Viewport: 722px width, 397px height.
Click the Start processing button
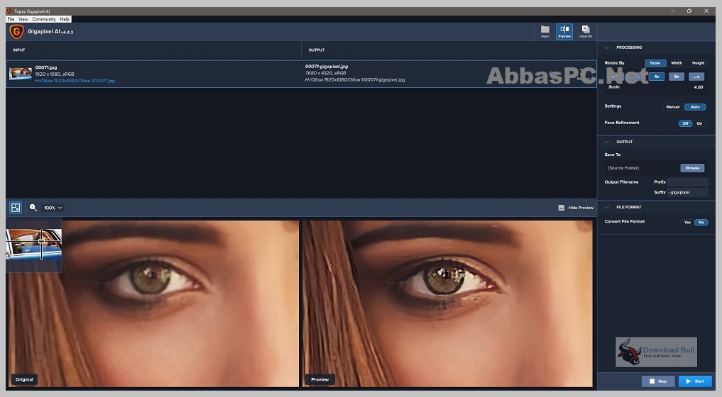tap(695, 381)
